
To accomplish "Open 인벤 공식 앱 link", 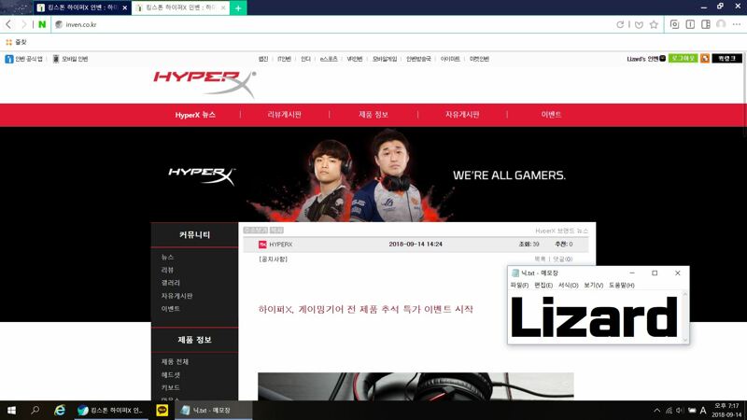I will click(x=24, y=59).
